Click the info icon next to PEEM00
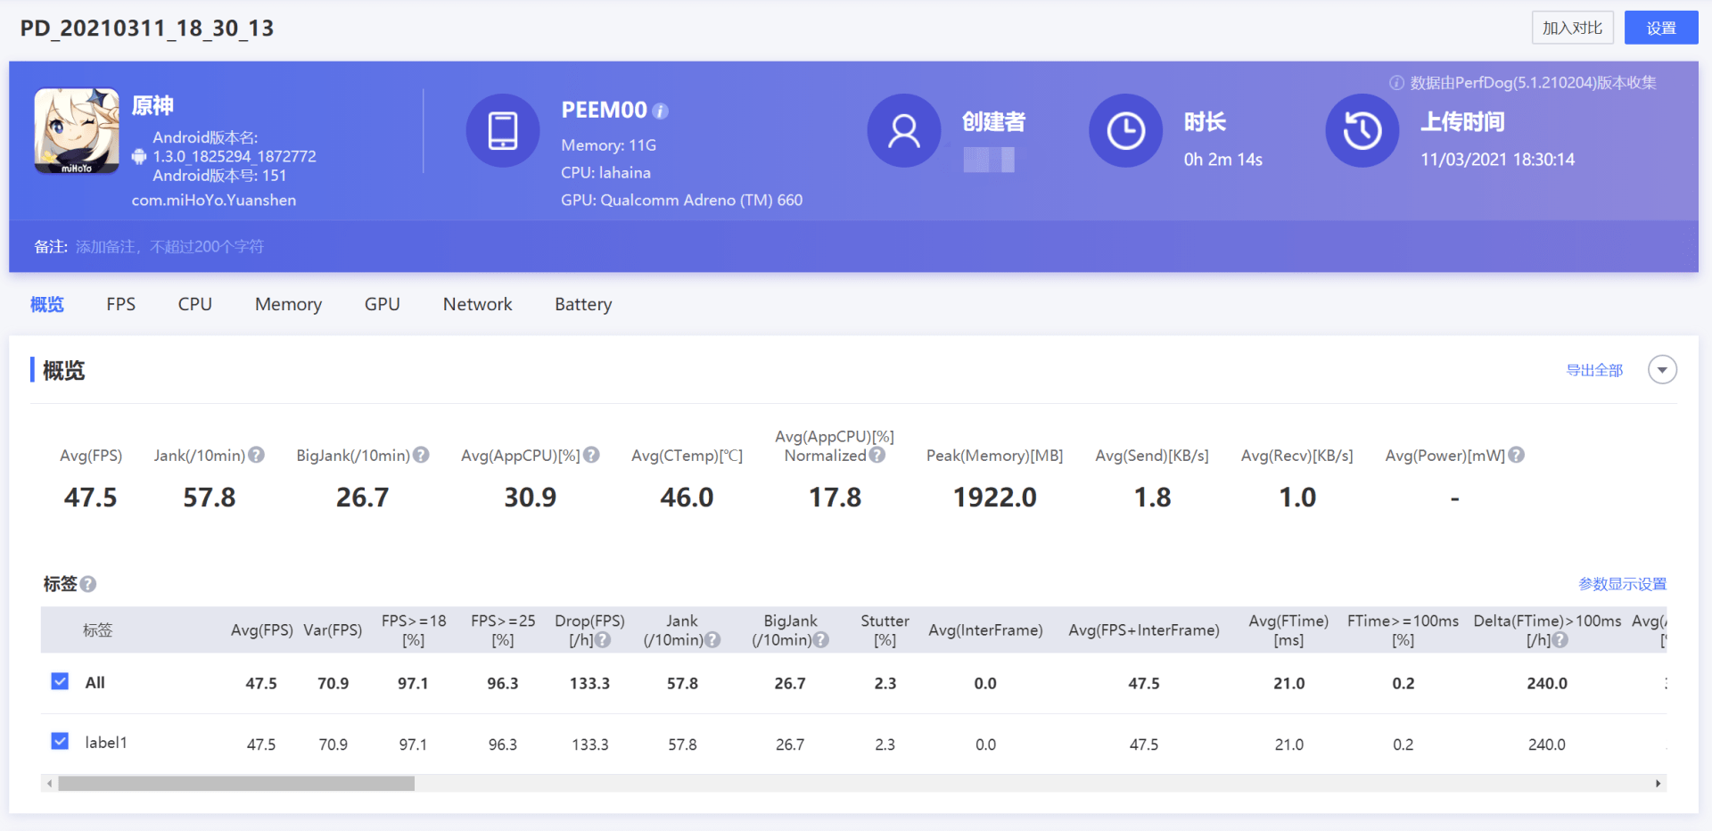 pyautogui.click(x=660, y=111)
